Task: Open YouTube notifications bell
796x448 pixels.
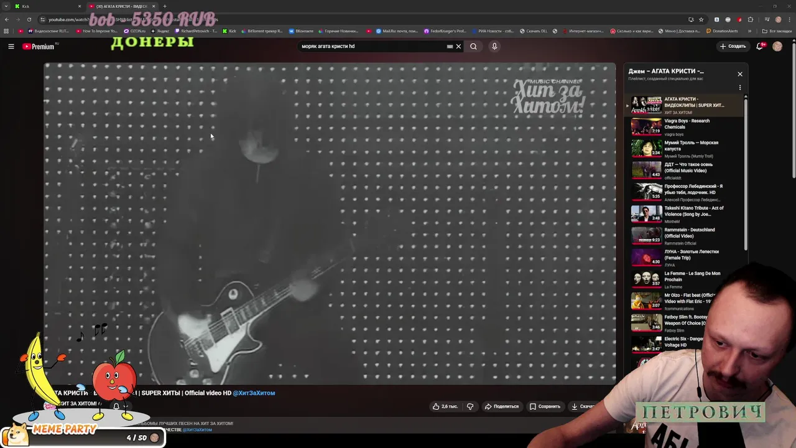Action: pos(761,46)
